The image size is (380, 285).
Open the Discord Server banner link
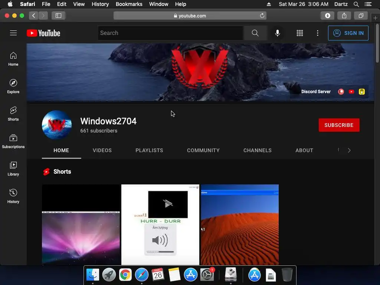(316, 92)
